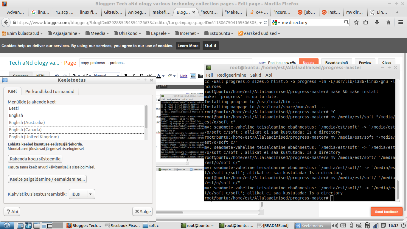Switch to the Piirkondlikud formaadid tab
The width and height of the screenshot is (407, 229).
pyautogui.click(x=50, y=91)
